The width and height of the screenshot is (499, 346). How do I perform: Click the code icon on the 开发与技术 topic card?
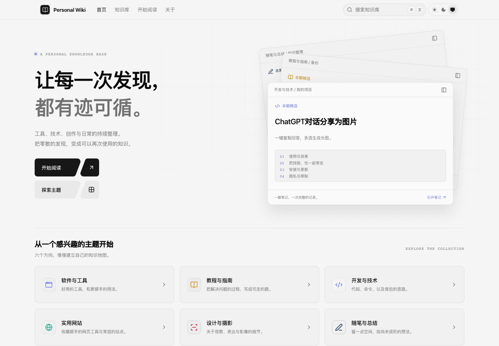click(339, 285)
